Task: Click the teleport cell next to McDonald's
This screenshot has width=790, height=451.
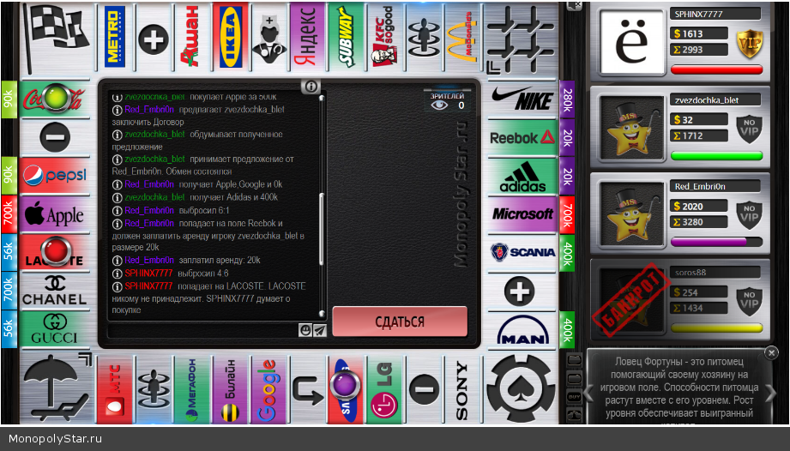Action: point(423,37)
